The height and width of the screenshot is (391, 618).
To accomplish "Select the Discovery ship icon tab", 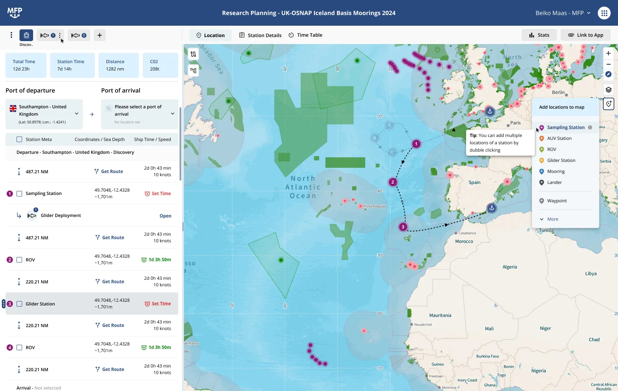I will [26, 35].
